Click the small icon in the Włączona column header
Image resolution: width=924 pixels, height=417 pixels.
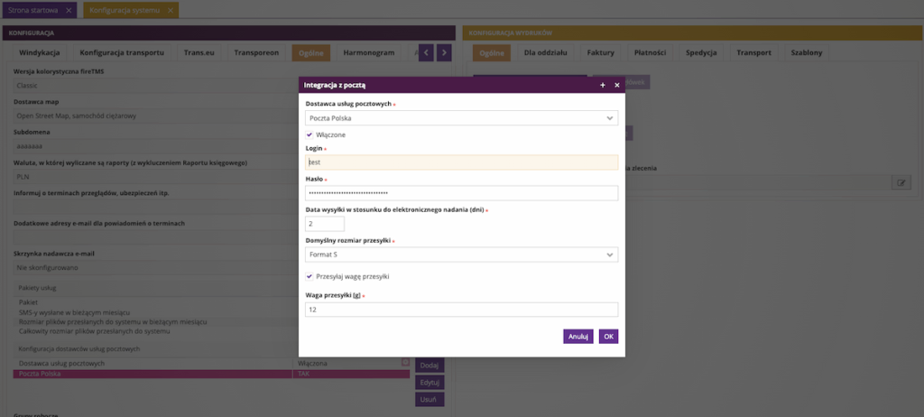click(x=405, y=362)
